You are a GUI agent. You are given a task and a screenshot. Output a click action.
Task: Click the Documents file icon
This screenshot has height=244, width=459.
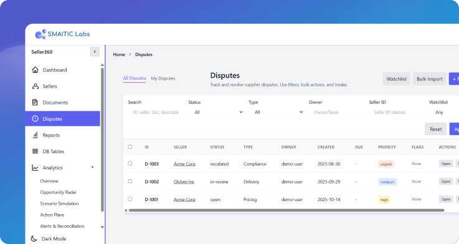click(35, 103)
